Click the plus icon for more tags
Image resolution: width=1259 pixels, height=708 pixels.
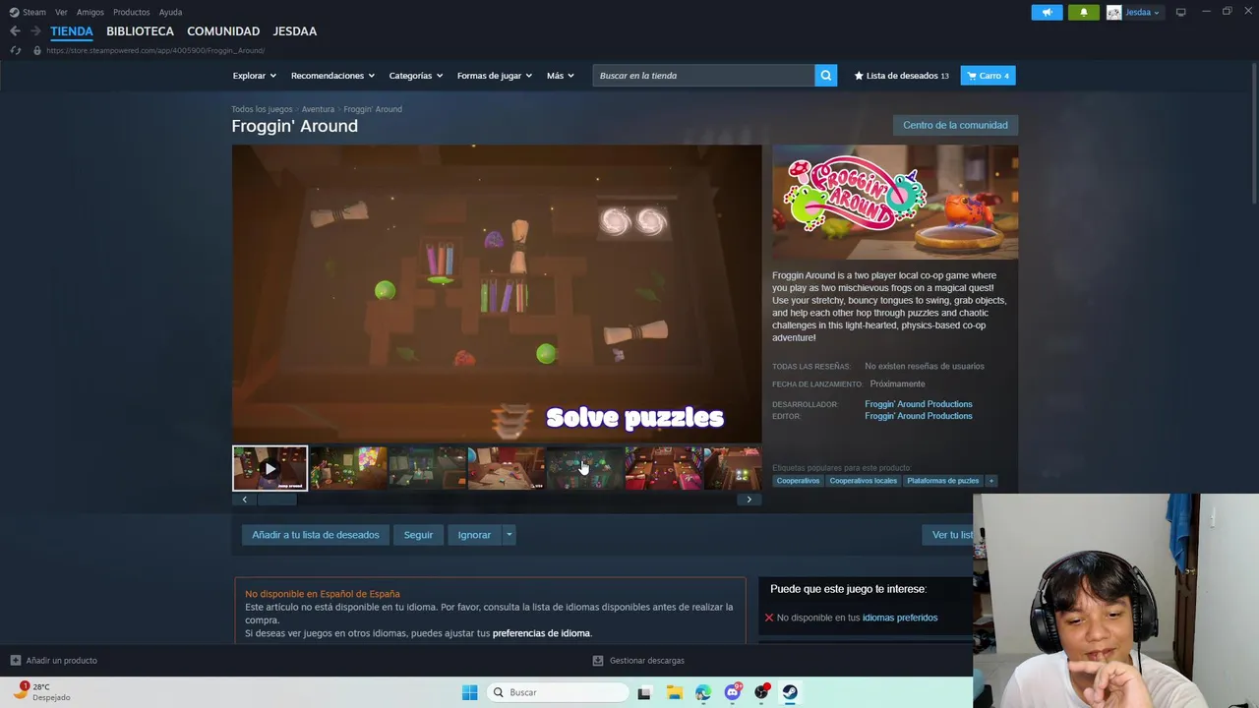coord(991,481)
